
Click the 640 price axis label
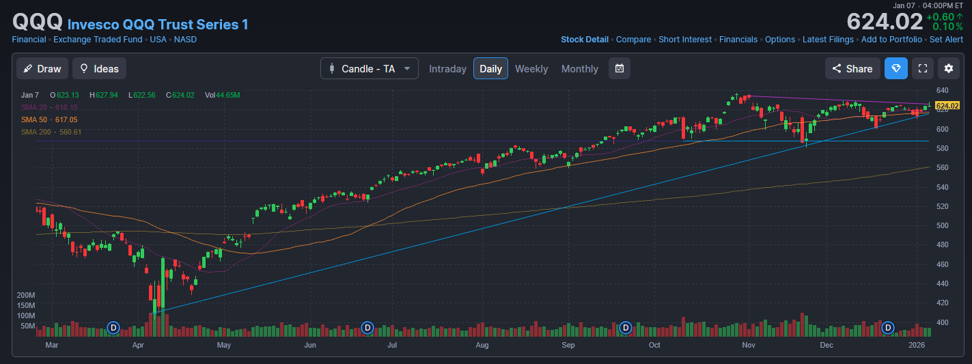click(942, 90)
